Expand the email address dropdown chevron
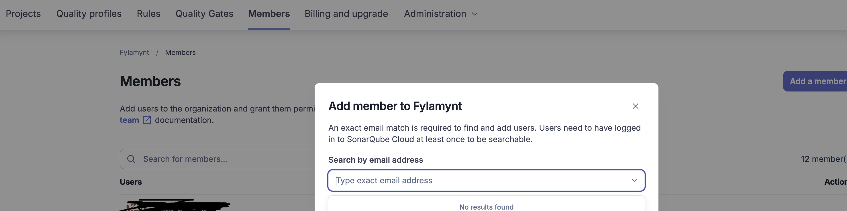 [x=634, y=180]
